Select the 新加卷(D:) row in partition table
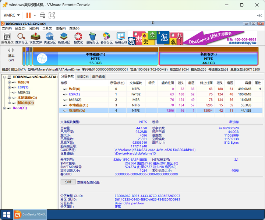The image size is (265, 220). point(161,111)
